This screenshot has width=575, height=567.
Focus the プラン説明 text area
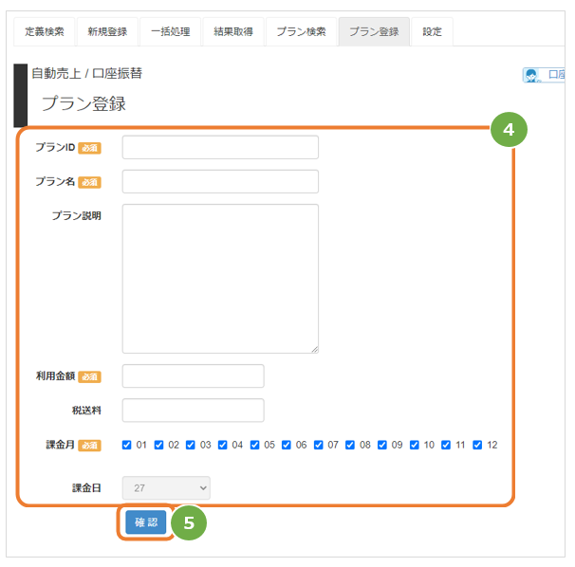(220, 279)
